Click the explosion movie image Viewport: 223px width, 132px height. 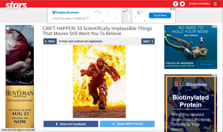tap(99, 81)
